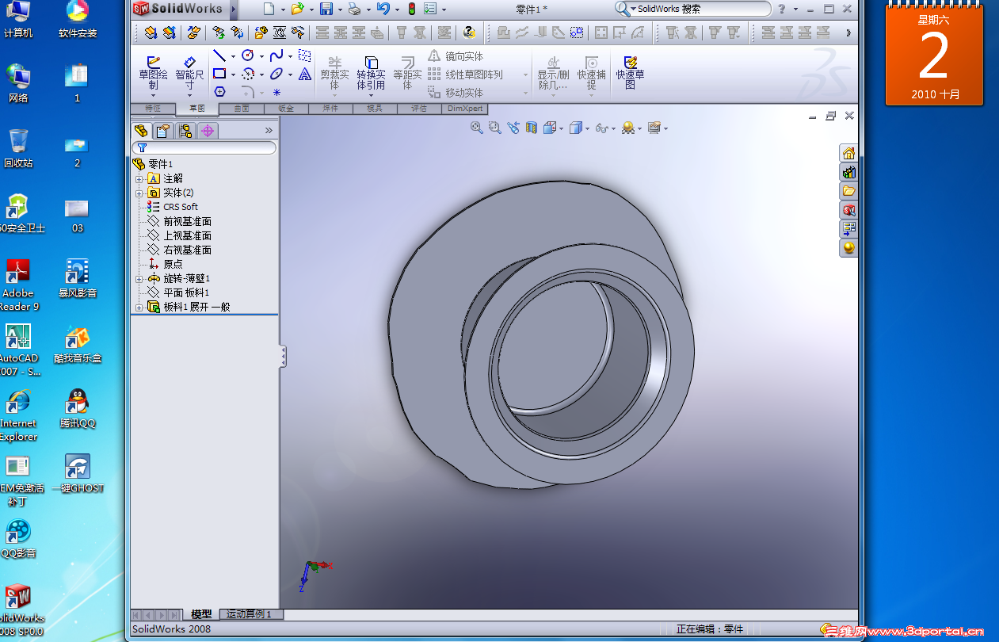Click the Previous View icon
999x642 pixels.
[x=513, y=127]
